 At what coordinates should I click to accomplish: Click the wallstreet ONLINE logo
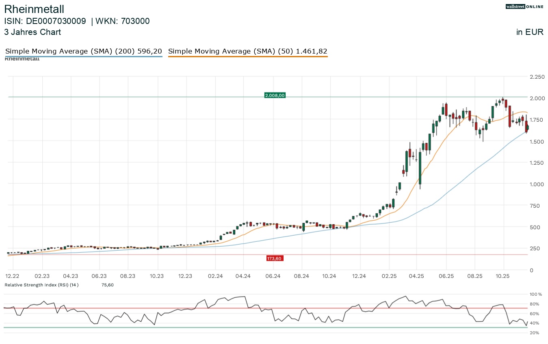(x=524, y=6)
